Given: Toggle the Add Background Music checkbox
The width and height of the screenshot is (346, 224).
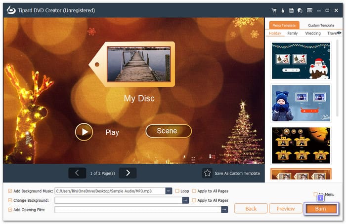Looking at the screenshot, I should tap(10, 191).
